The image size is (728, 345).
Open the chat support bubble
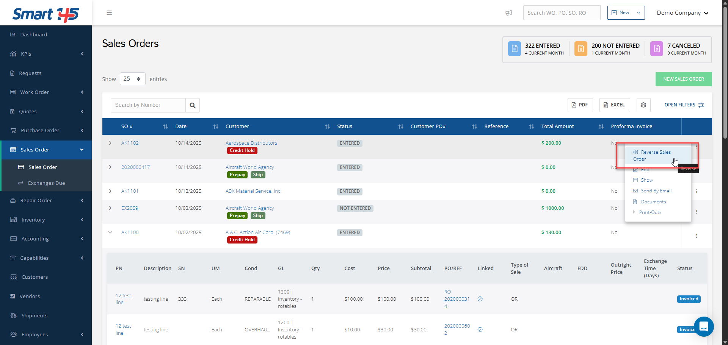(704, 326)
